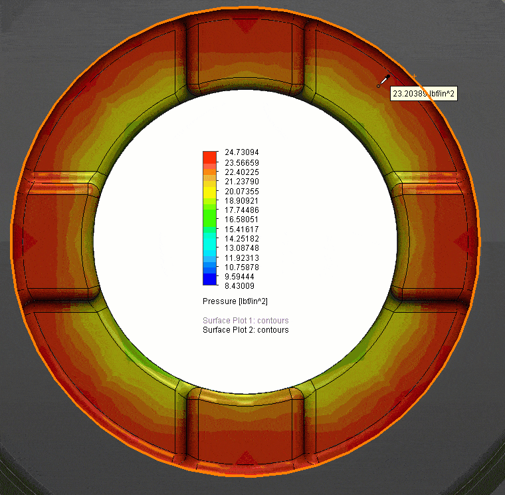Click the red triangle on bottom pad
The image size is (505, 495).
[x=246, y=458]
